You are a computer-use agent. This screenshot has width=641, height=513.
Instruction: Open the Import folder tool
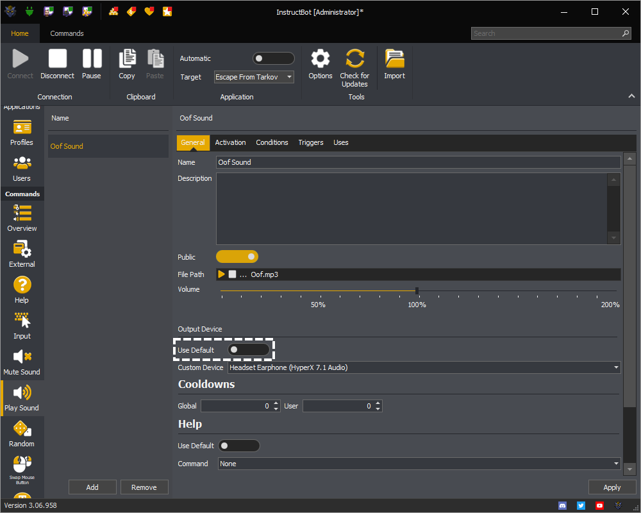394,64
